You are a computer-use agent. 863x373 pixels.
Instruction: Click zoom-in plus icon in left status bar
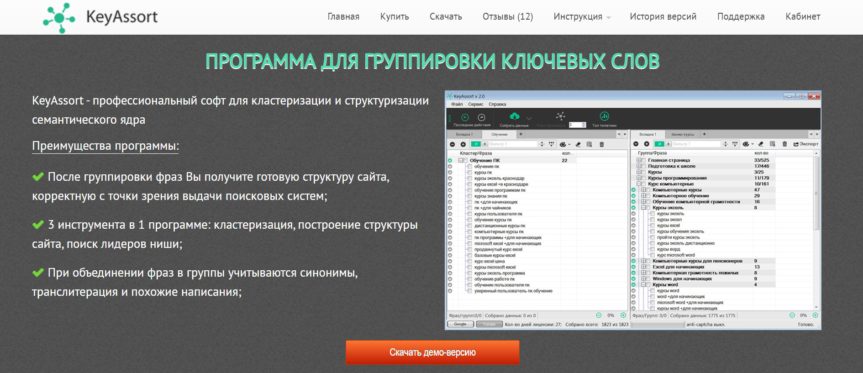[x=623, y=315]
